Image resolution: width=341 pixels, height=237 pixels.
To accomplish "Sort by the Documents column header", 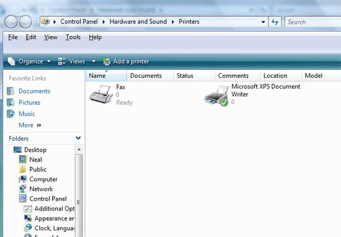I will [150, 75].
